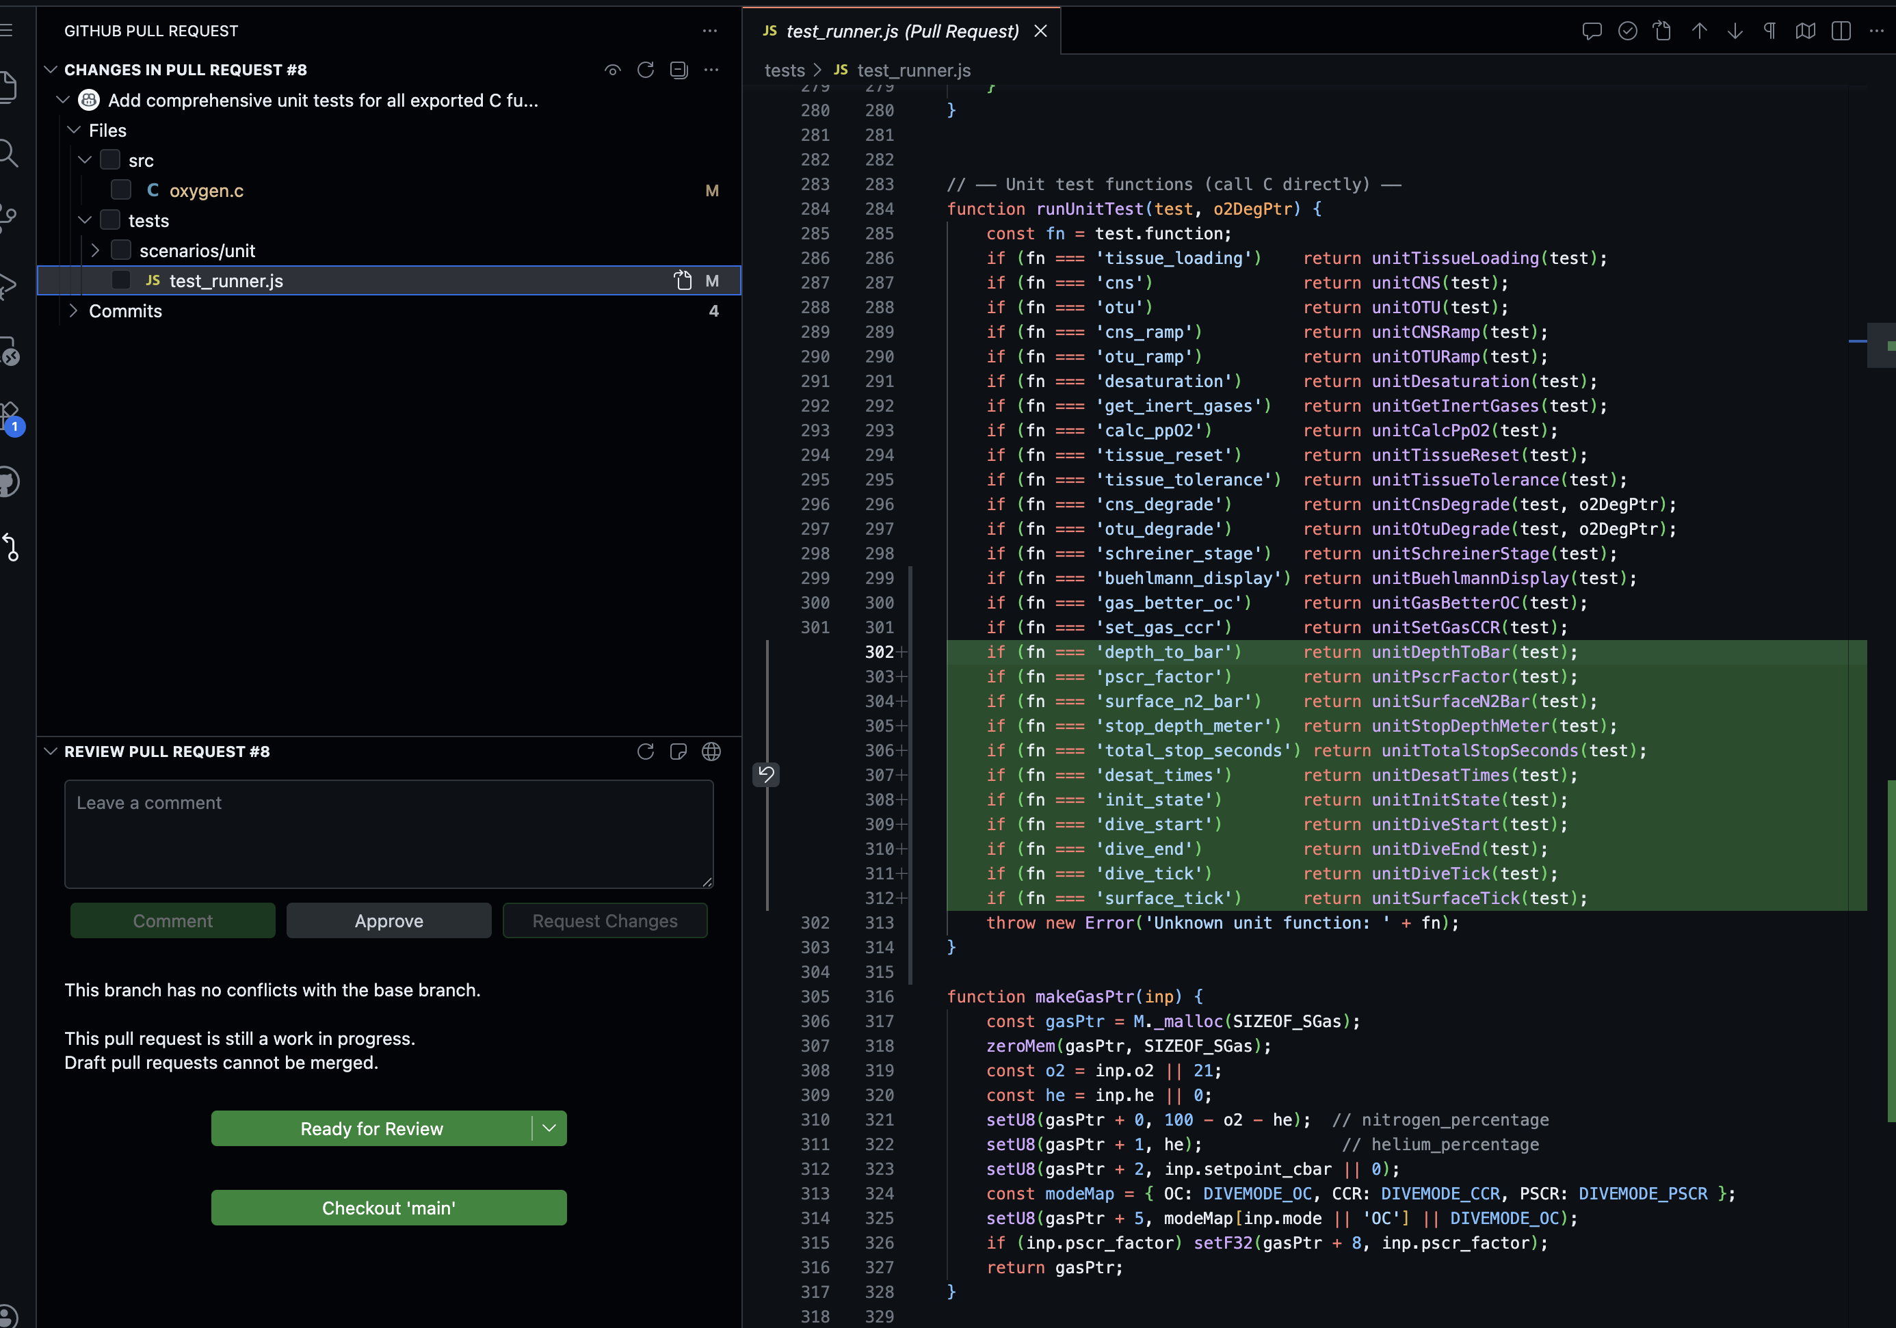Collapse the pull request title node
This screenshot has width=1896, height=1328.
point(63,100)
